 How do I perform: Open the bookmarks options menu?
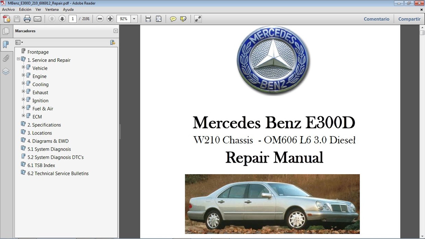[x=19, y=42]
